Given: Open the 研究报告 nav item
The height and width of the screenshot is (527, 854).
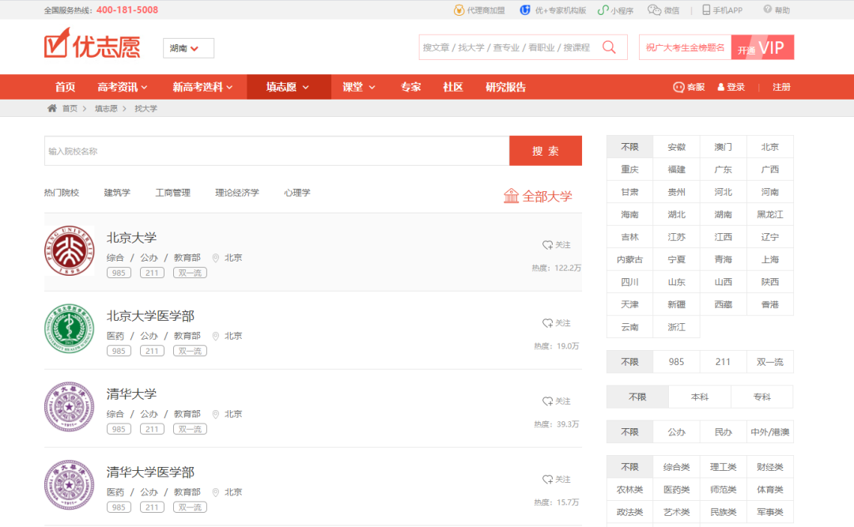Looking at the screenshot, I should 505,87.
